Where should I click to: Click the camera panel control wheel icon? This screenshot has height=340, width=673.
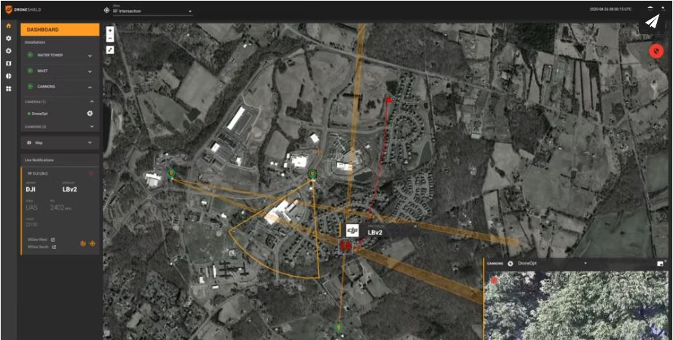click(511, 264)
